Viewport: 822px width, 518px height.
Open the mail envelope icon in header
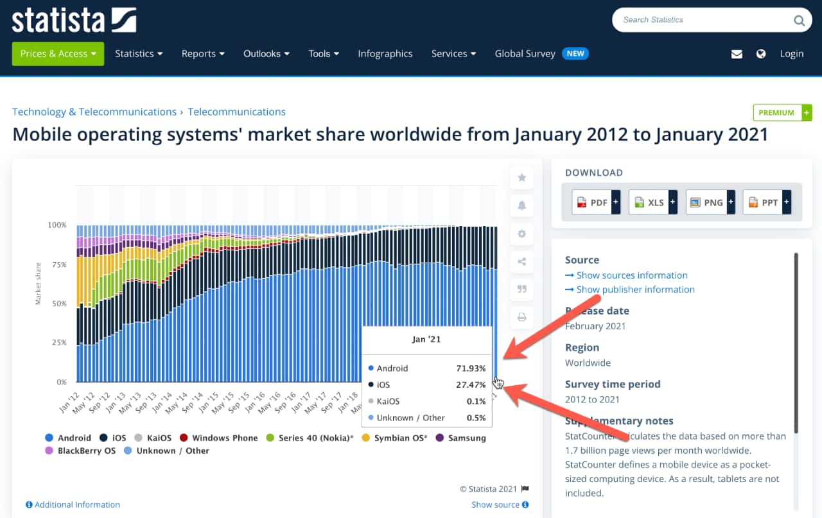click(737, 54)
